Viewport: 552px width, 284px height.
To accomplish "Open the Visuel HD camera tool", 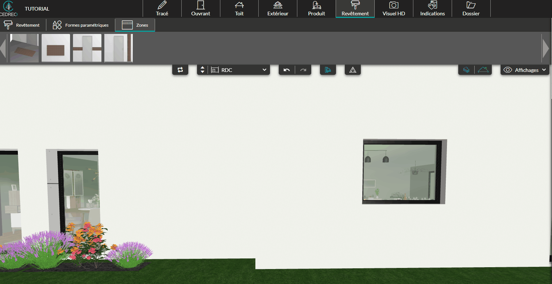I will pos(394,9).
